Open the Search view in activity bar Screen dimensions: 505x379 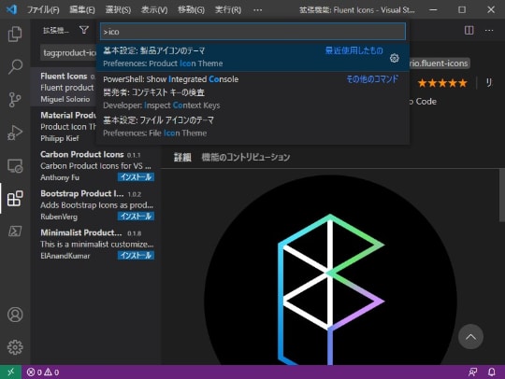(15, 66)
